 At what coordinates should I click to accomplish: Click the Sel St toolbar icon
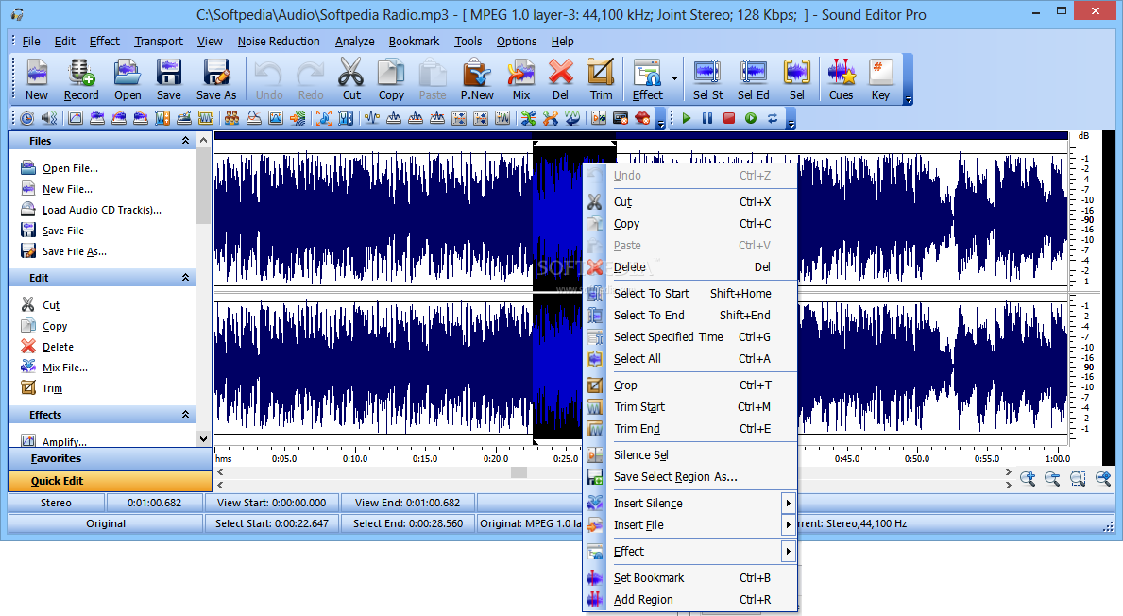coord(707,79)
